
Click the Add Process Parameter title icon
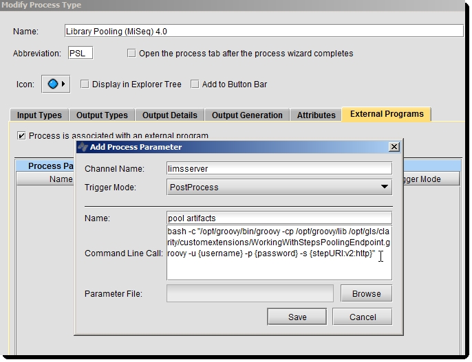[x=83, y=147]
